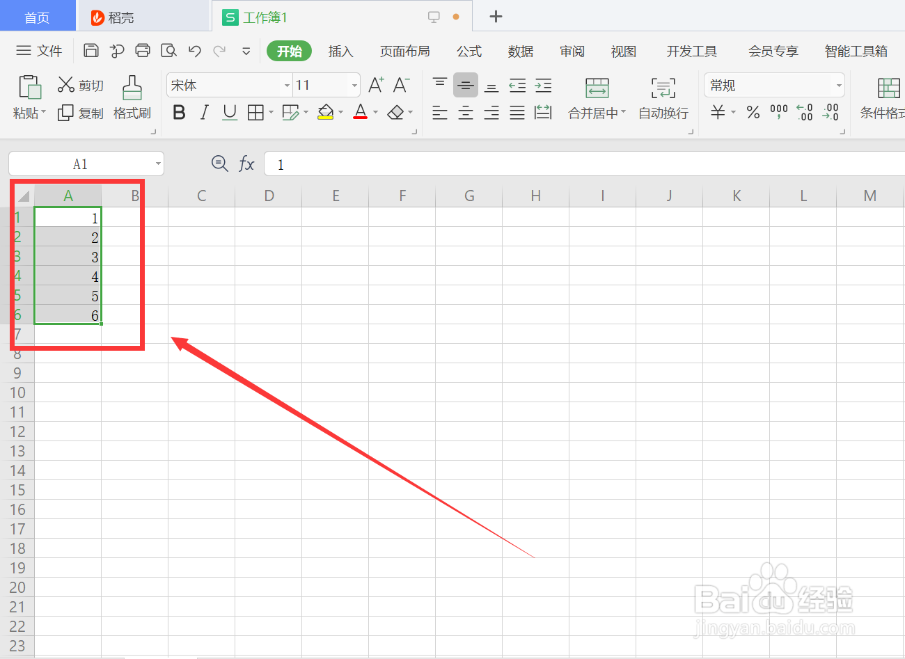Open 会员专享 tab

pyautogui.click(x=773, y=51)
